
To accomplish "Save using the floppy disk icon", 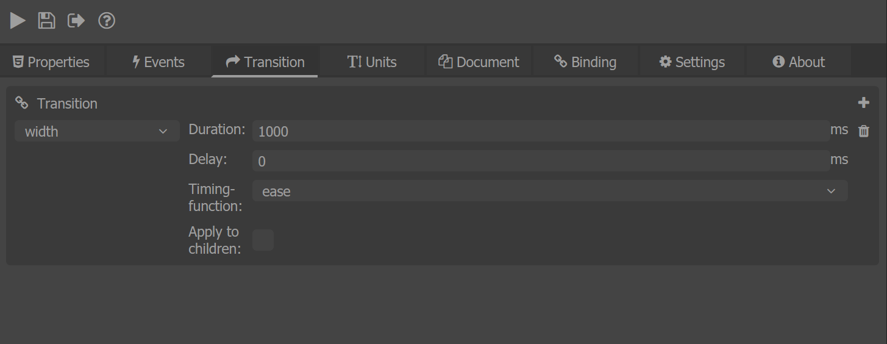I will pyautogui.click(x=47, y=21).
